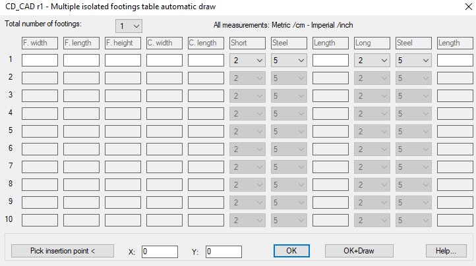The height and width of the screenshot is (266, 476).
Task: Click the Y coordinate input field
Action: click(223, 252)
